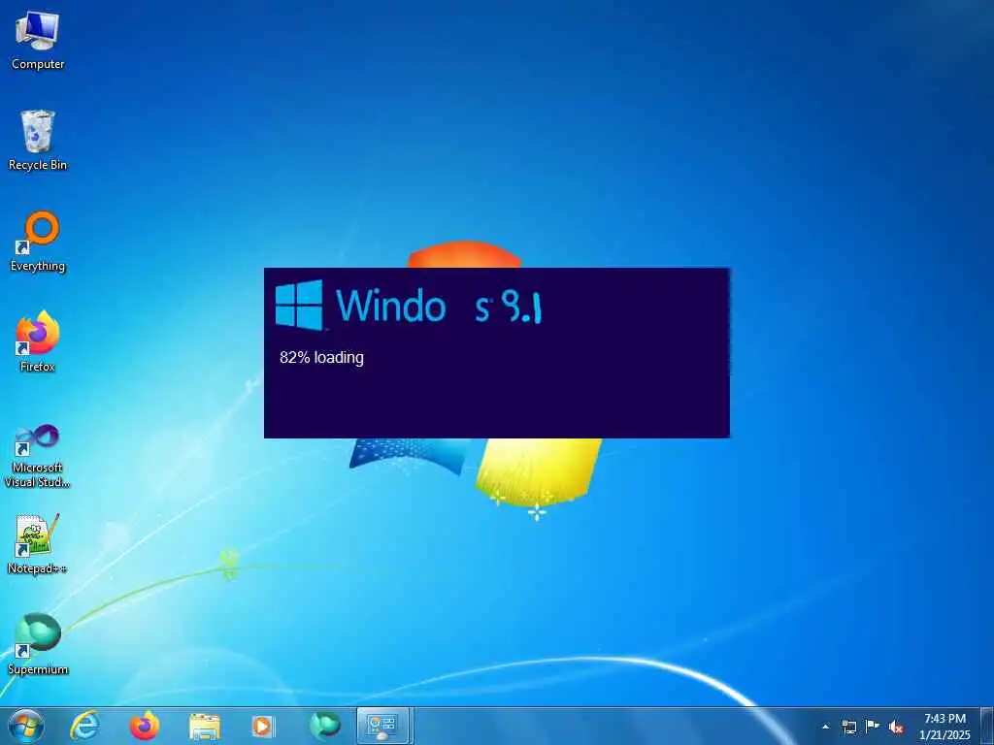This screenshot has height=745, width=994.
Task: Open Windows Media Player taskbar icon
Action: 263,726
